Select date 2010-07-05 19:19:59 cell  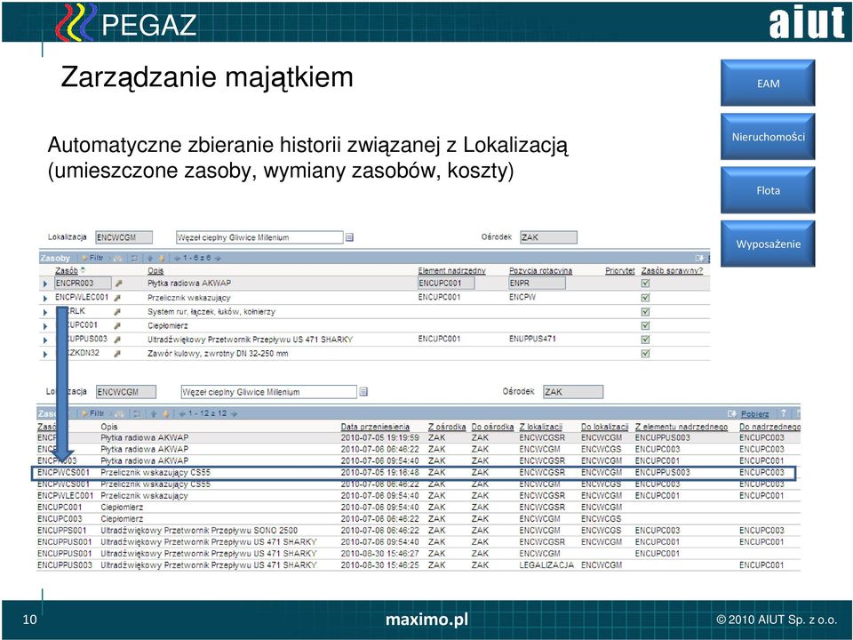[379, 437]
